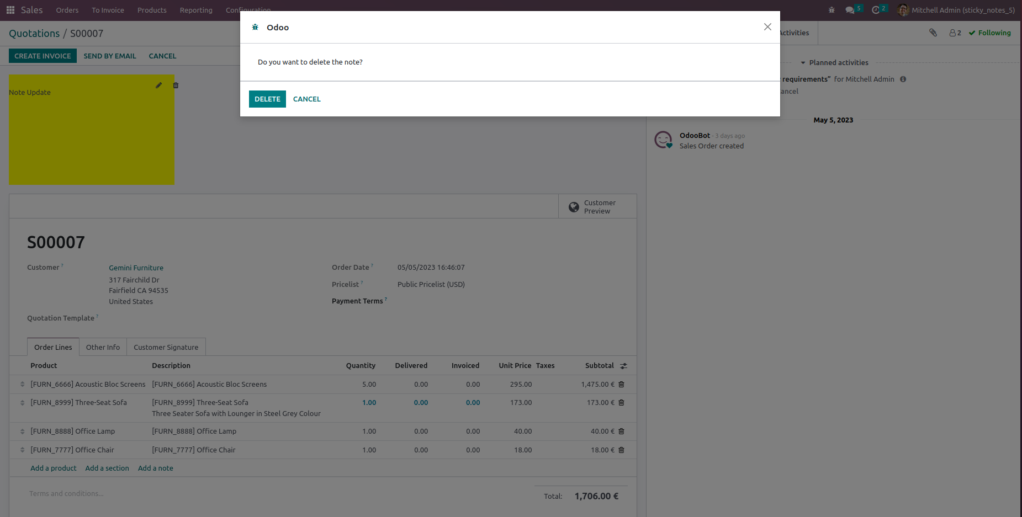Viewport: 1022px width, 517px height.
Task: Toggle the Following subscription status
Action: 989,33
